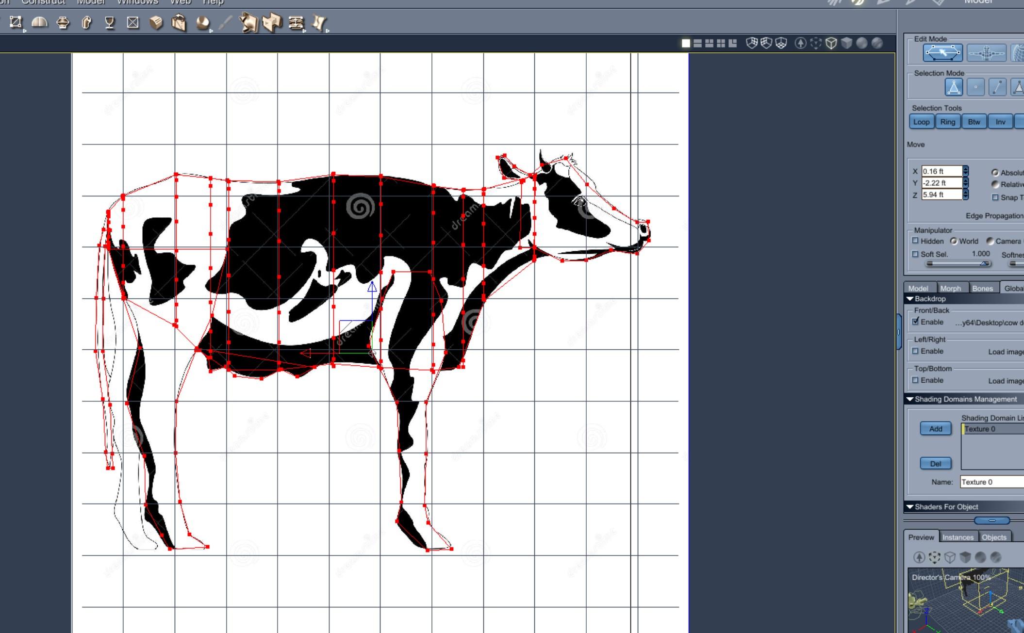This screenshot has width=1024, height=633.
Task: Switch to four-view window layout icon
Action: [x=721, y=43]
